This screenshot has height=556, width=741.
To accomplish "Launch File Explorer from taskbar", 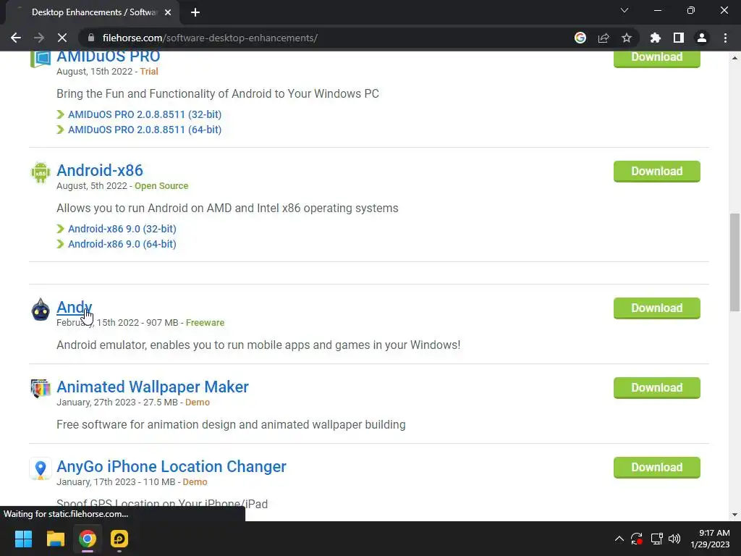I will point(55,539).
